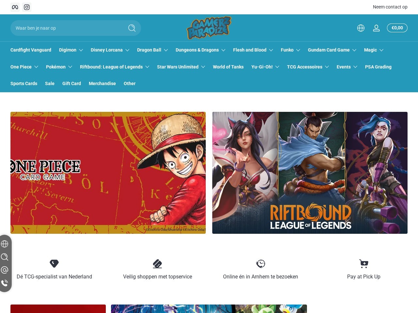Open the €0,00 cart button
The height and width of the screenshot is (313, 418).
pyautogui.click(x=397, y=28)
